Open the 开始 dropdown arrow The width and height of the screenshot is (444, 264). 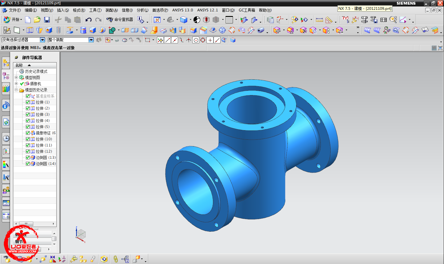[21, 20]
